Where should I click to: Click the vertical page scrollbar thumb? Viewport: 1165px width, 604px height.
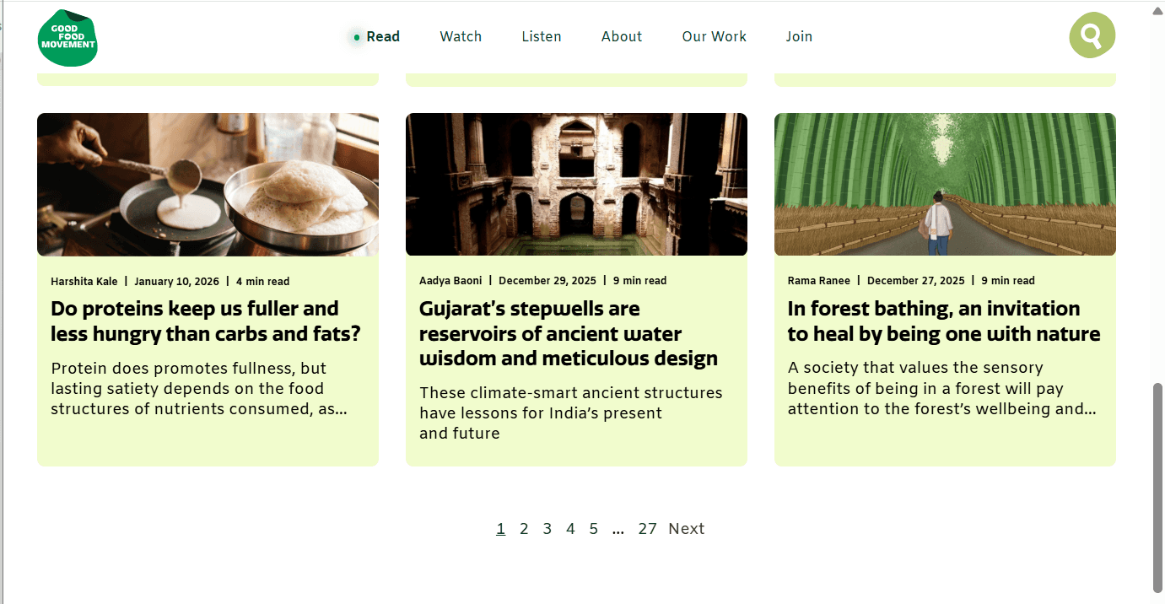1157,488
